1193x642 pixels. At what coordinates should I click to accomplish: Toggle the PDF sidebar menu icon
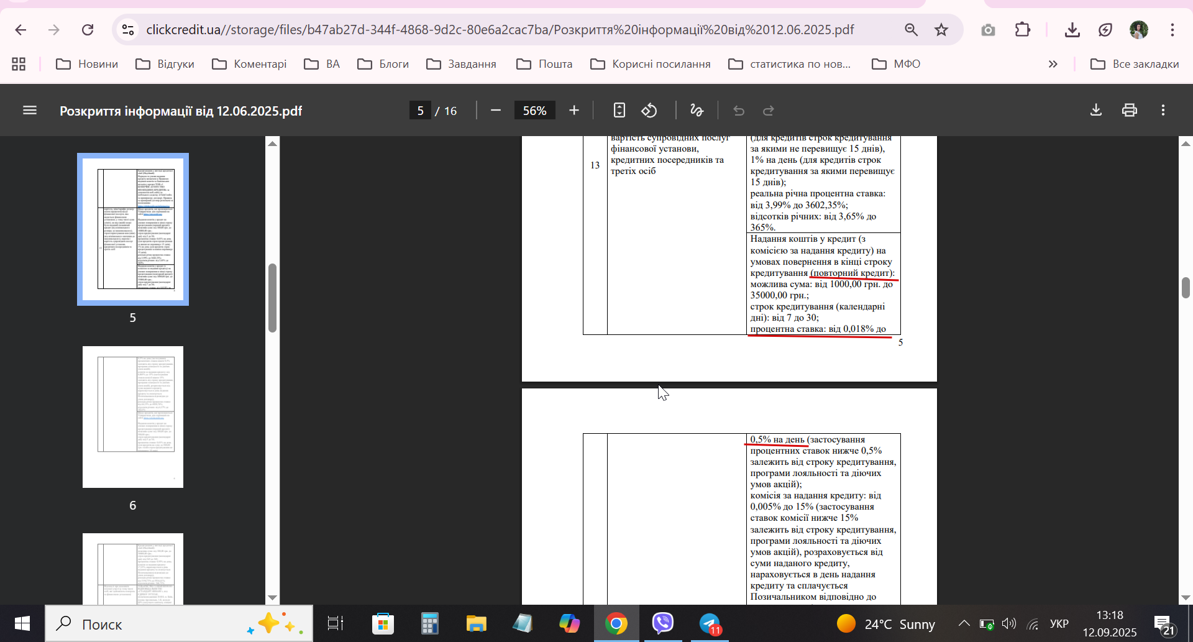(30, 111)
